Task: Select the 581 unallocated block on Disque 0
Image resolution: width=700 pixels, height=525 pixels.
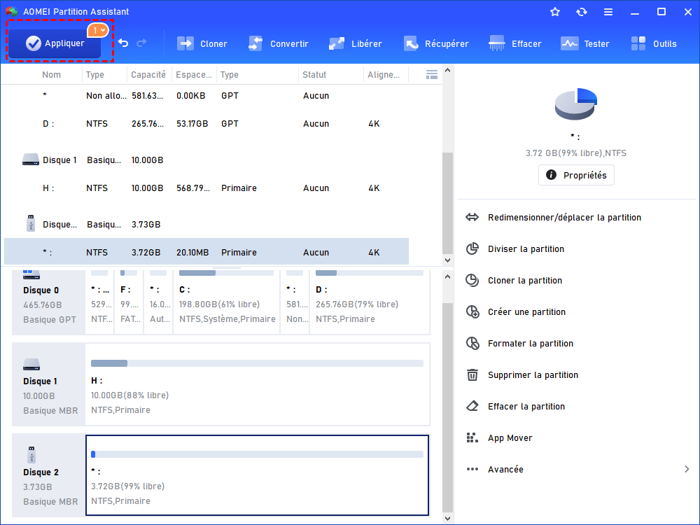Action: click(x=295, y=301)
